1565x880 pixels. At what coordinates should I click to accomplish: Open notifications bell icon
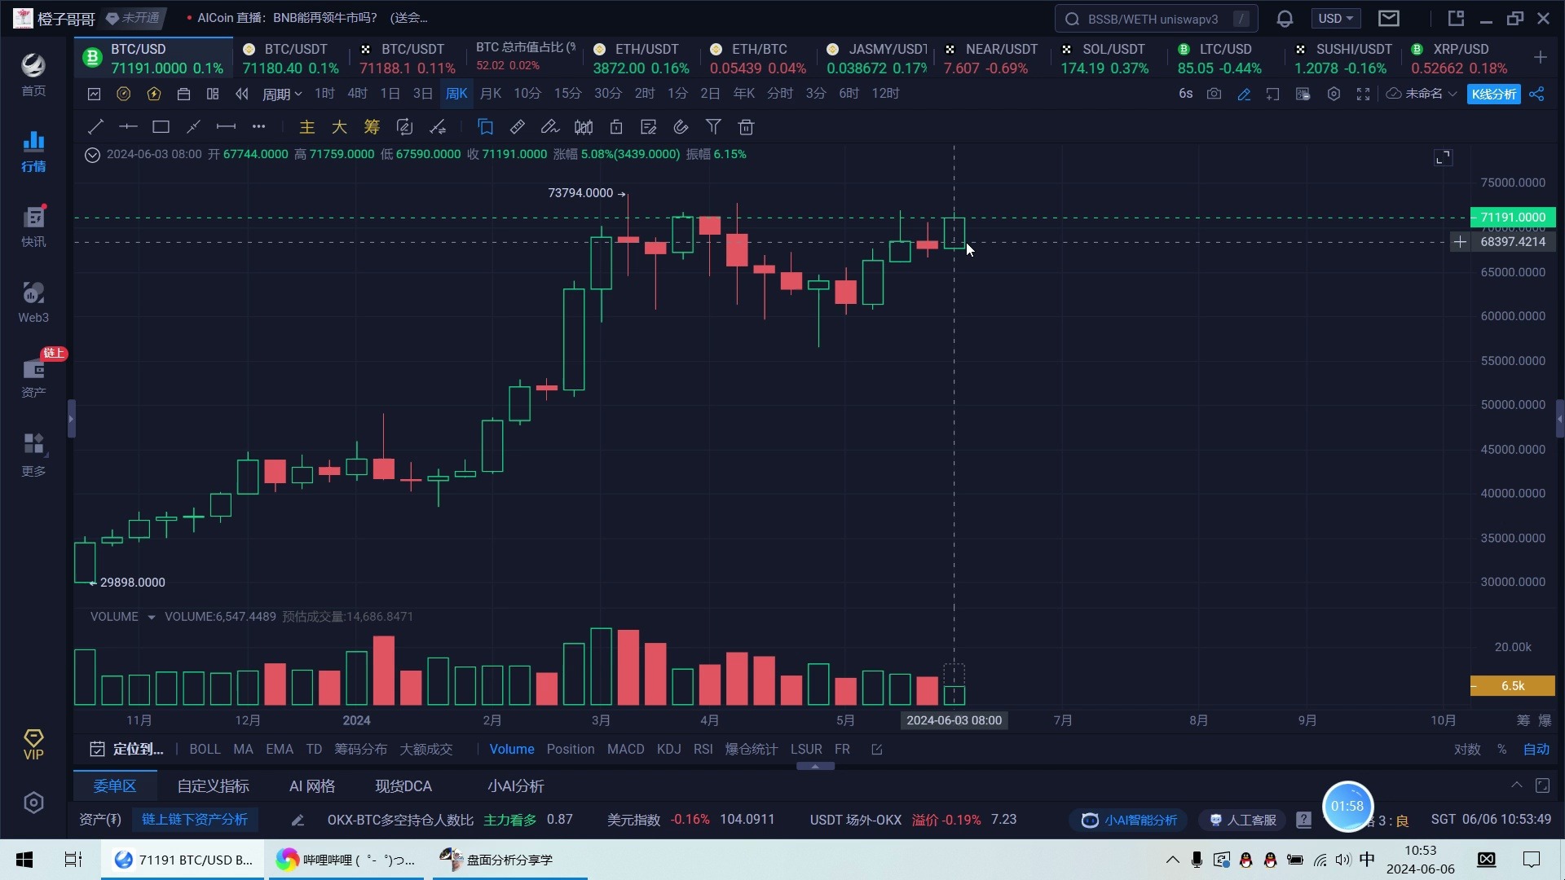[x=1285, y=18]
